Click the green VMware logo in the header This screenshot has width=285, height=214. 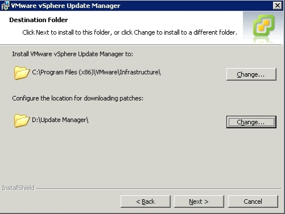point(264,25)
